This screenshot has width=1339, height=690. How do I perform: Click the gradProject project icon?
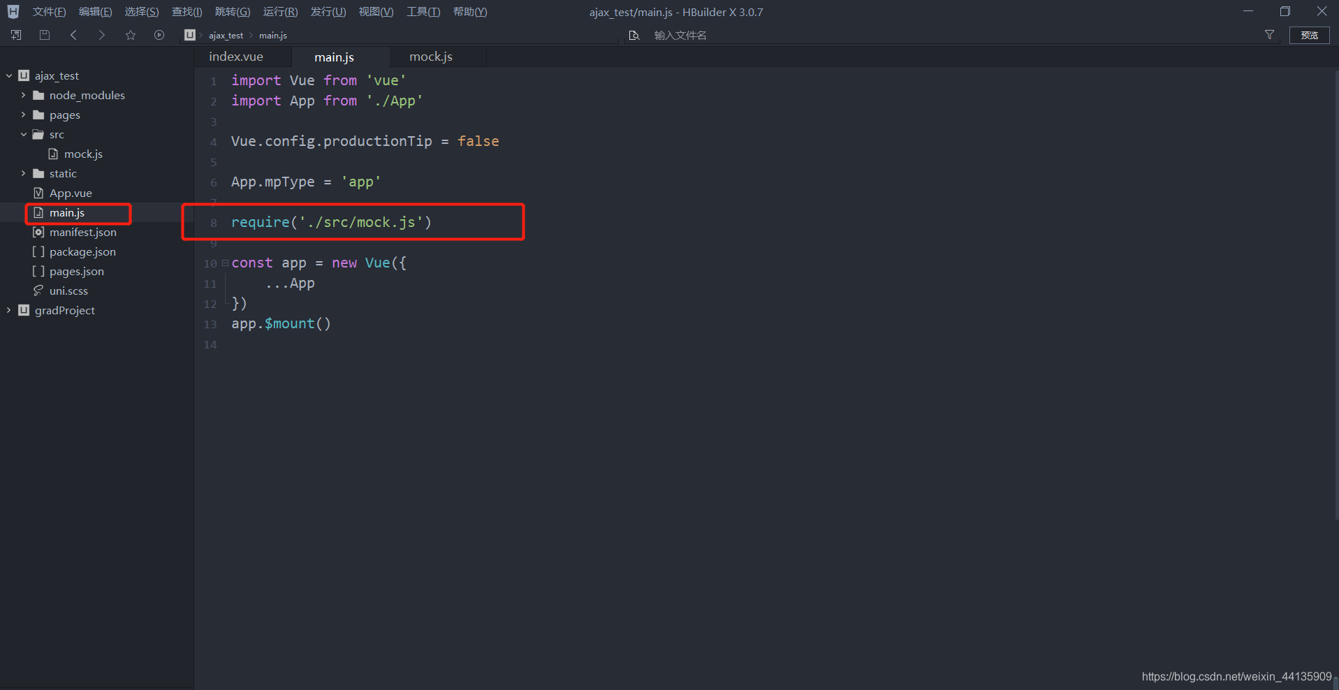point(24,310)
